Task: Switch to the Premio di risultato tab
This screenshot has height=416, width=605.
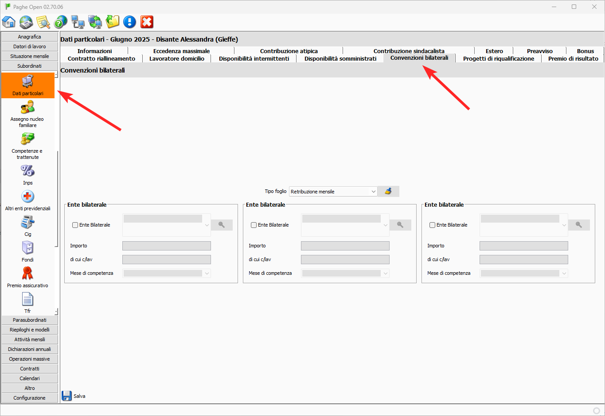Action: (573, 58)
